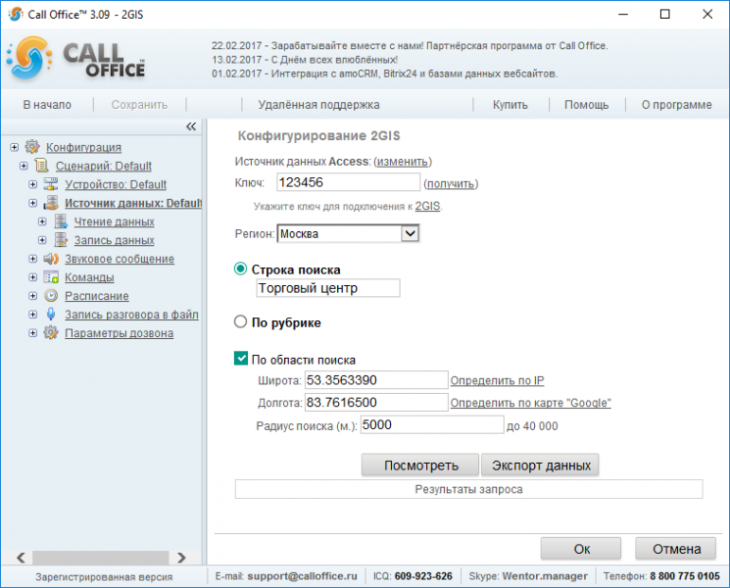Click support@calloffice.ru in status bar

pos(302,576)
